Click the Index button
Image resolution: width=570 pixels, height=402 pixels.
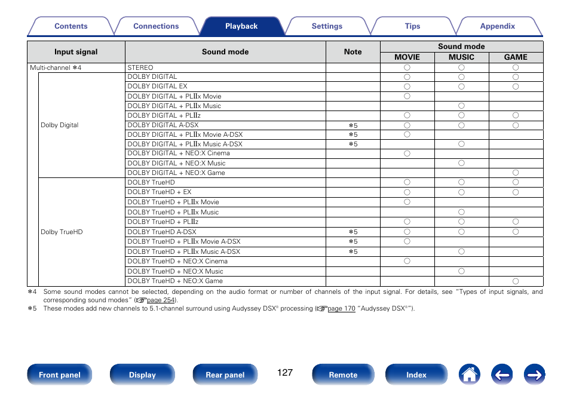coord(416,375)
